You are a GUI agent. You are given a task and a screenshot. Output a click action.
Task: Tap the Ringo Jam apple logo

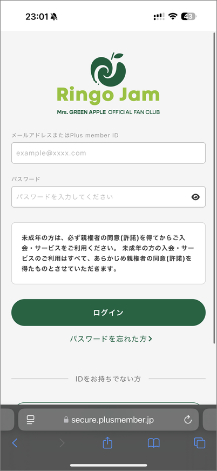click(108, 70)
